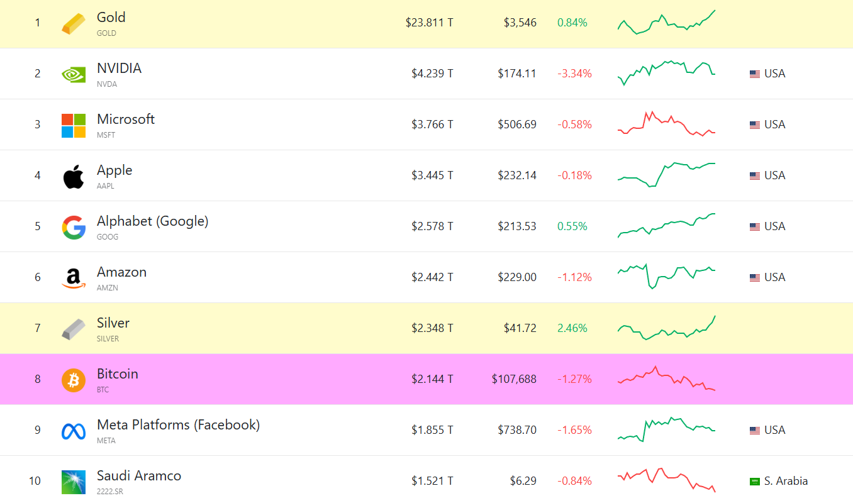Open the Saudi Aramco name link
The width and height of the screenshot is (853, 503).
[139, 476]
